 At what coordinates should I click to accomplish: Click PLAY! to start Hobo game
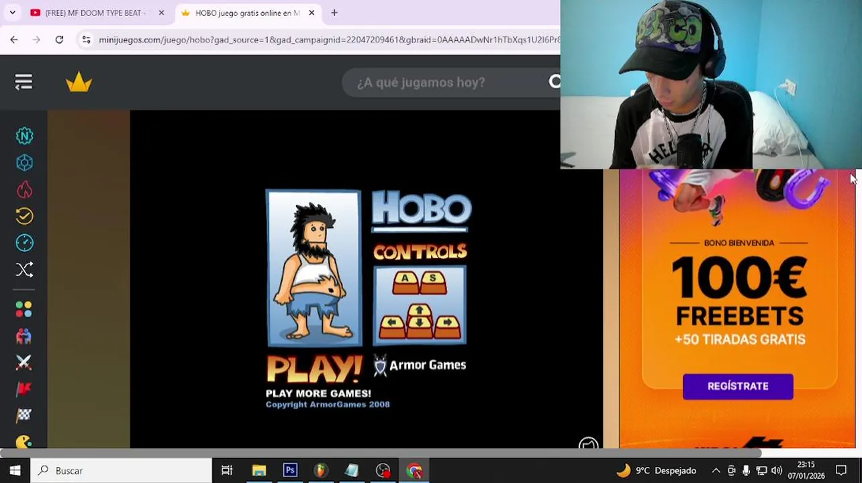point(314,369)
